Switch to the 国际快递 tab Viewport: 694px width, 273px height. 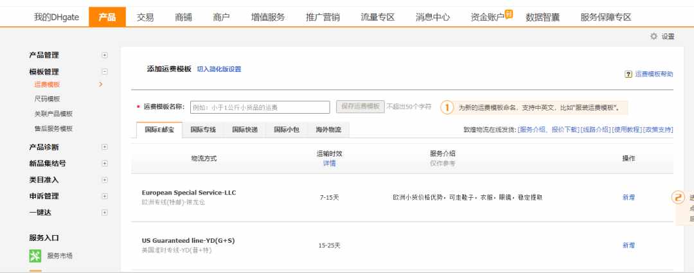(245, 130)
